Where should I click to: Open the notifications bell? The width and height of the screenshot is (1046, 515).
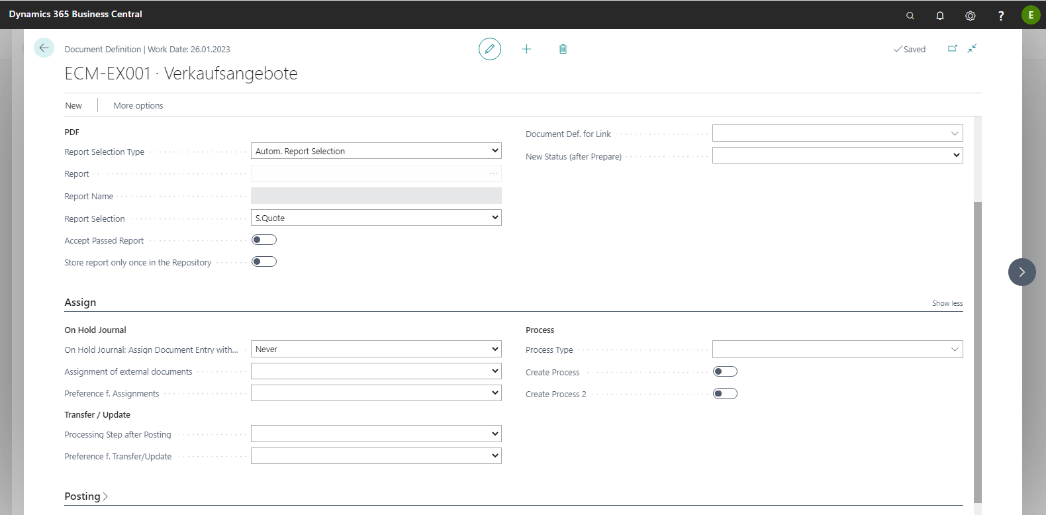coord(940,15)
